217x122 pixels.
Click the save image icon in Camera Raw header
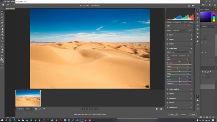tap(189, 6)
